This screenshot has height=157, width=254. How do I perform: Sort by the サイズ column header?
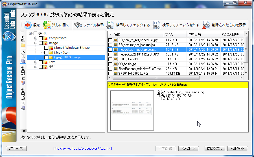[x=175, y=34]
